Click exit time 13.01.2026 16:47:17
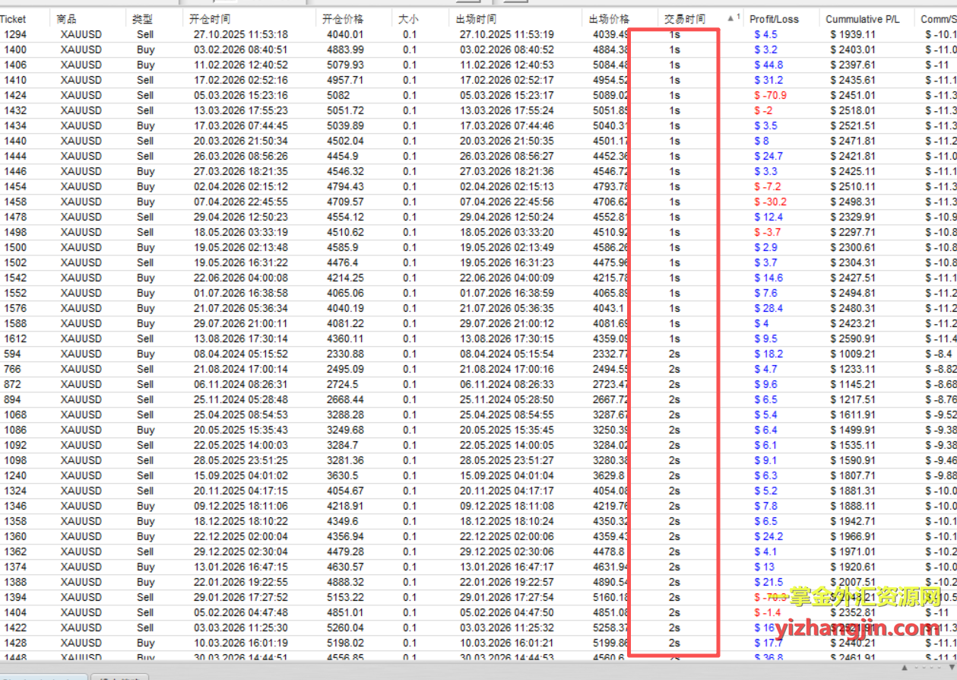 click(x=507, y=567)
